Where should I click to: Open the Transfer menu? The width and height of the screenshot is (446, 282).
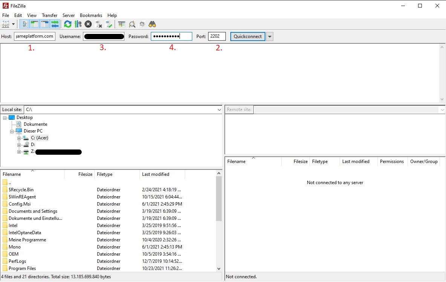point(49,15)
